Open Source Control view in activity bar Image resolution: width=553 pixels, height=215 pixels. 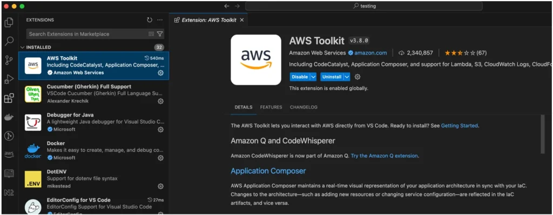9,60
